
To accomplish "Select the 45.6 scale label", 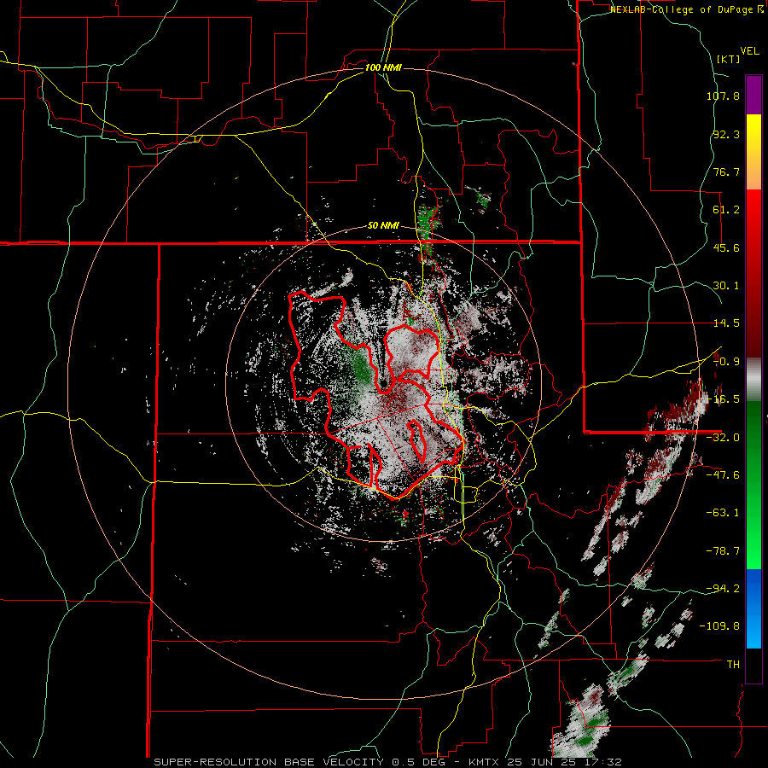I will (726, 247).
